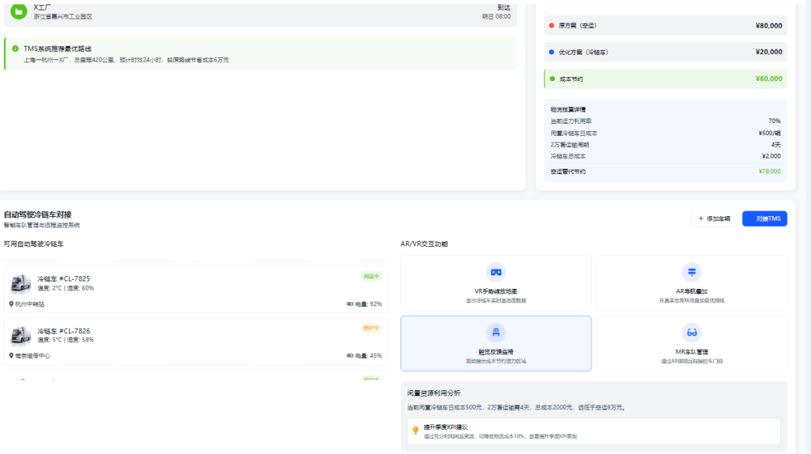Click the 闲置资源利用分析 heading

pos(433,393)
